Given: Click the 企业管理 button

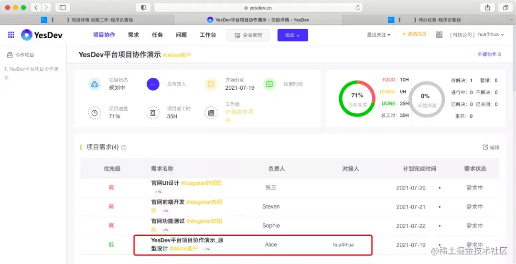Looking at the screenshot, I should tap(248, 35).
